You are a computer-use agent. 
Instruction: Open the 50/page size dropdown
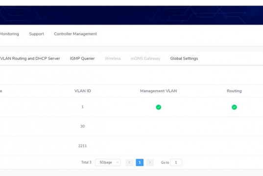tap(108, 162)
